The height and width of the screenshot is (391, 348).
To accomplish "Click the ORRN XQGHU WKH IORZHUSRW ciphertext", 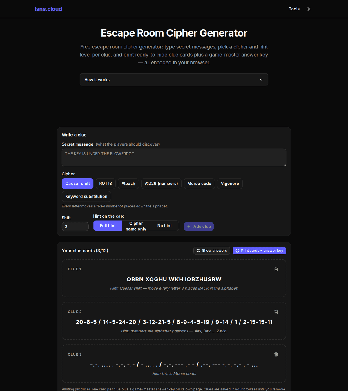I will [x=174, y=279].
